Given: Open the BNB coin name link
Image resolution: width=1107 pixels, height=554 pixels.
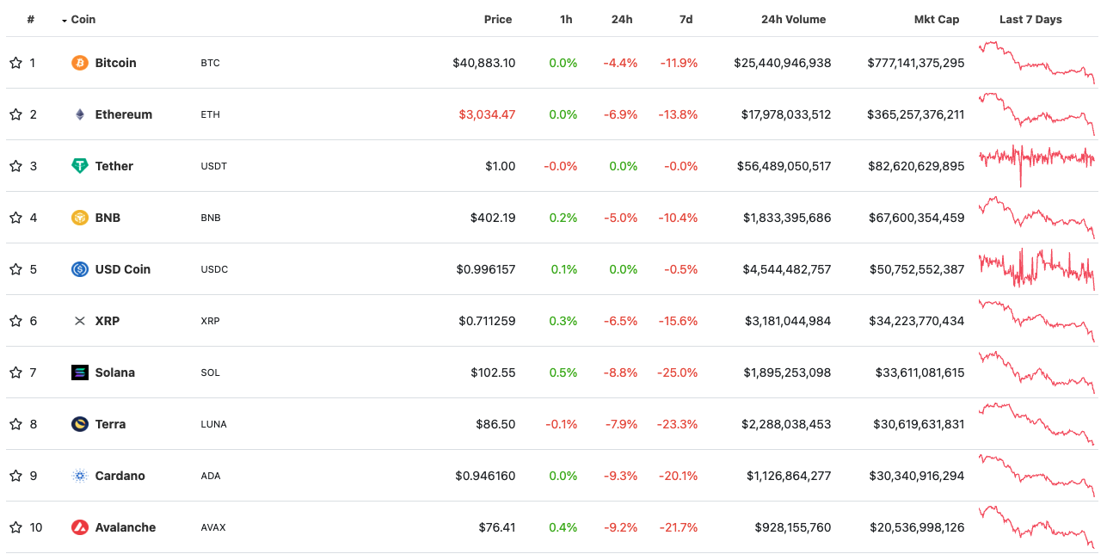Looking at the screenshot, I should [108, 218].
